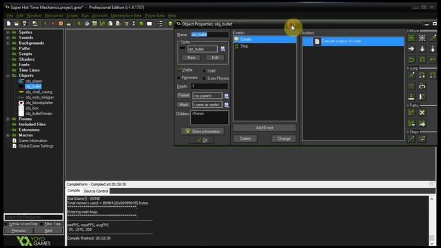Screen dimensions: 441x248
Task: Click the Save project toolbar icon
Action: [25, 23]
